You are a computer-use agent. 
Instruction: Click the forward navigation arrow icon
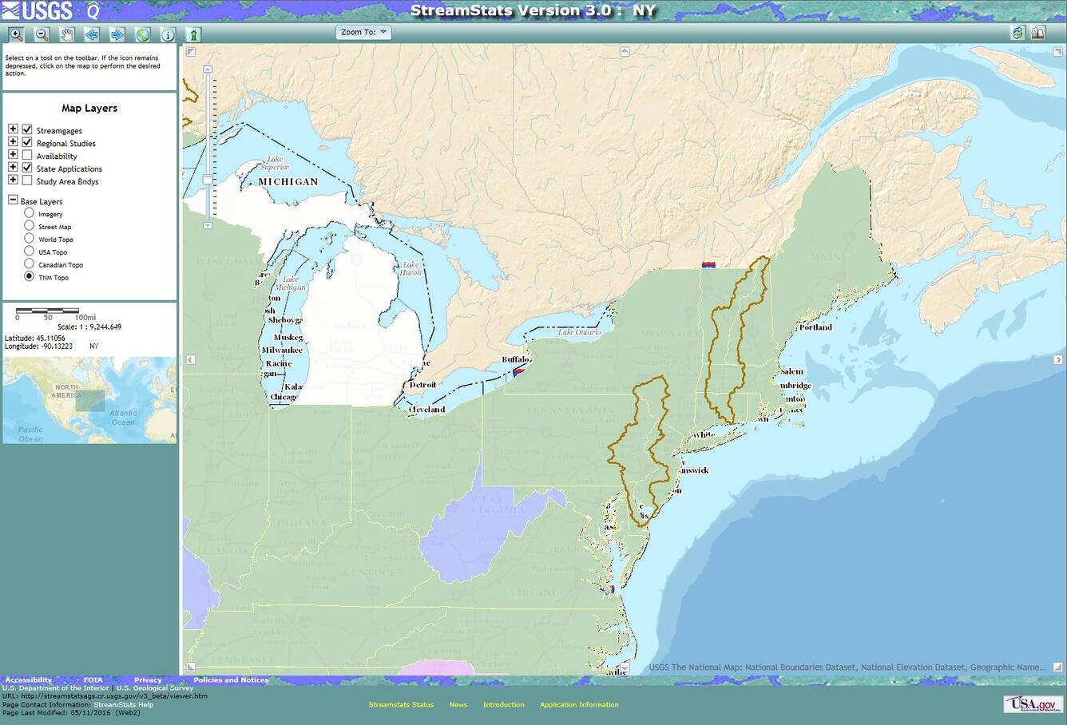tap(117, 34)
